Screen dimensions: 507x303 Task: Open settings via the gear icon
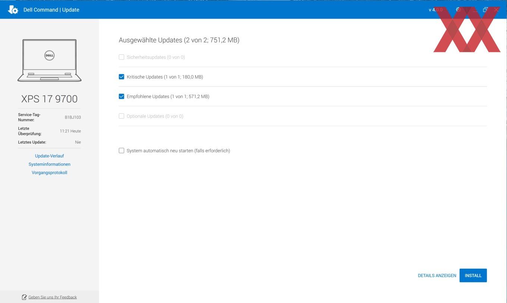[x=458, y=10]
